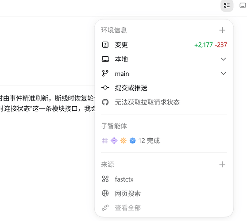
Task: Click the purple hash subagent icon
Action: 105,140
